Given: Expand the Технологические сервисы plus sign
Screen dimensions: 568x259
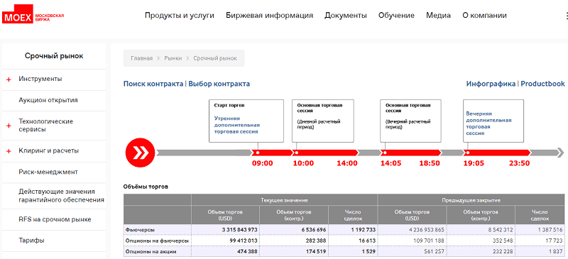Looking at the screenshot, I should tap(9, 126).
